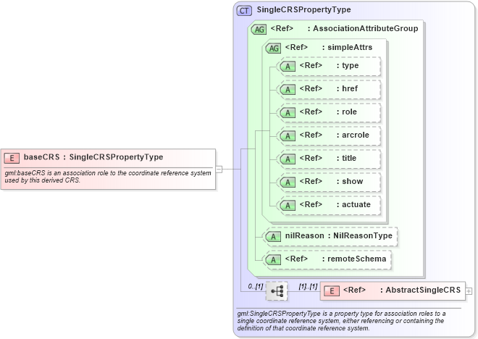
Task: Select nilReason : NilReasonType text
Action: 339,235
